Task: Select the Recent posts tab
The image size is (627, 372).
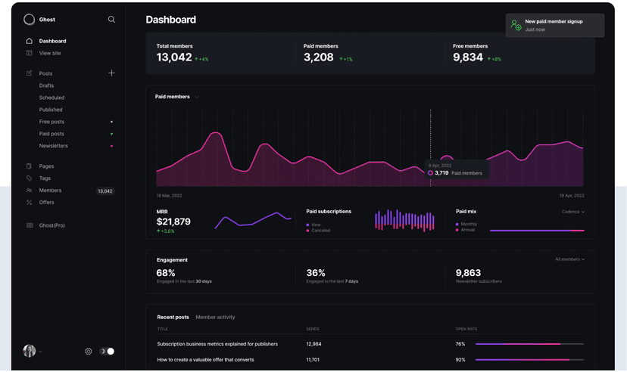Action: pyautogui.click(x=173, y=318)
